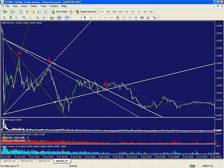Viewport: 224px width, 168px height.
Task: Toggle Chart Shift icon
Action: [44, 18]
